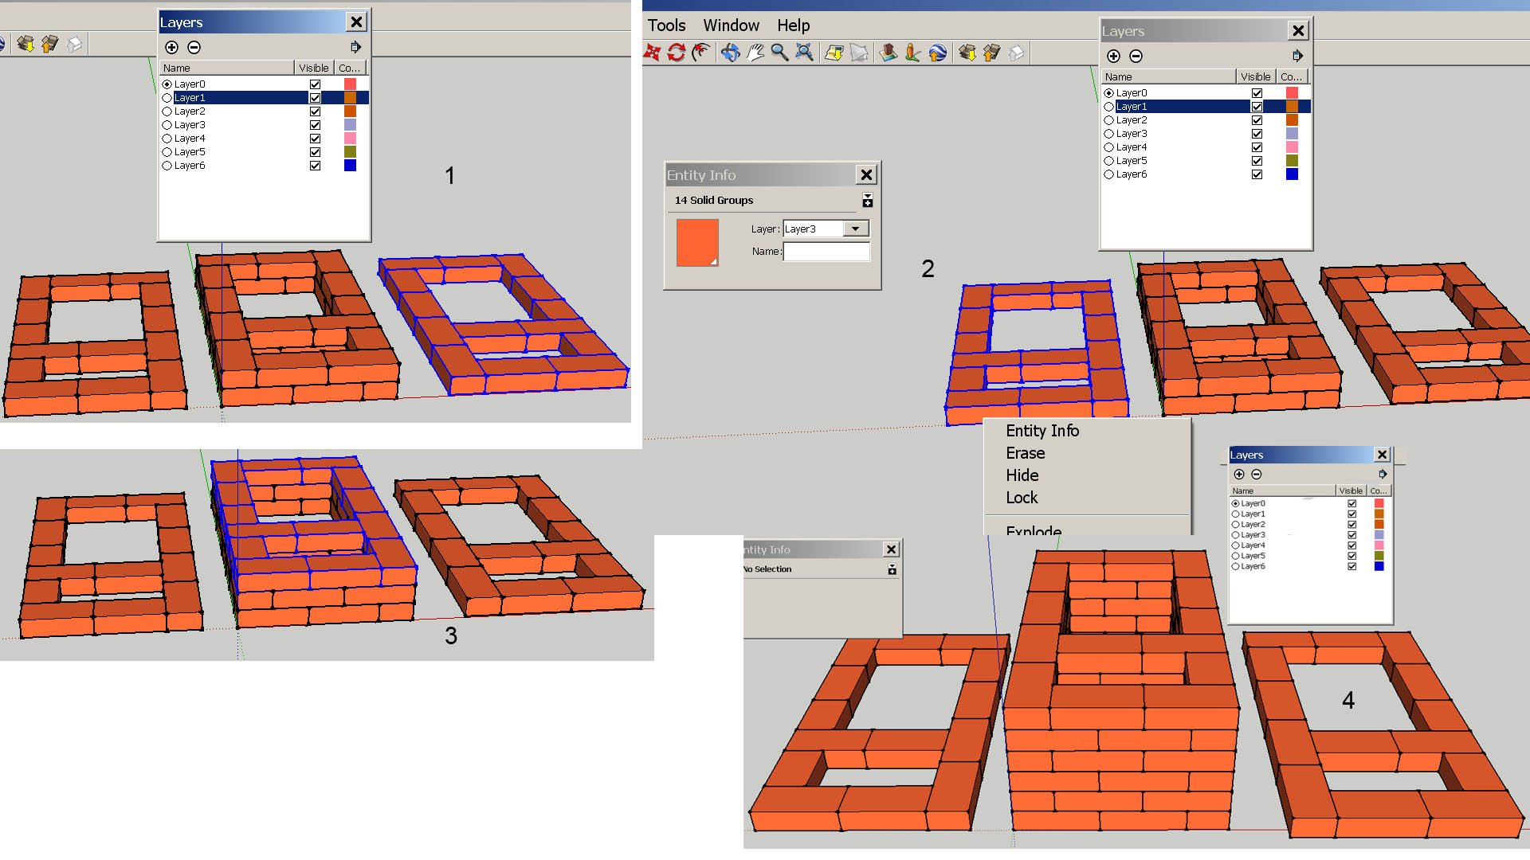Open the Window menu
The width and height of the screenshot is (1530, 860).
(x=731, y=25)
